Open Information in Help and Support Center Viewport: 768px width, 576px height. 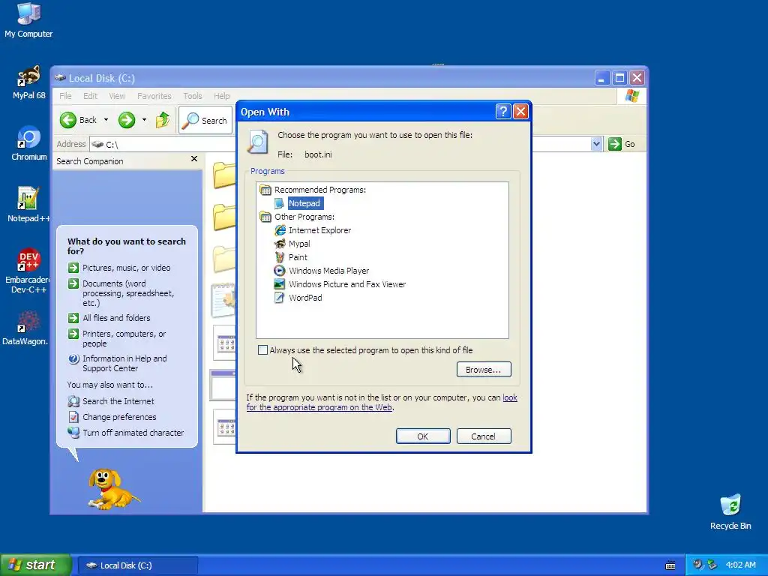[118, 364]
